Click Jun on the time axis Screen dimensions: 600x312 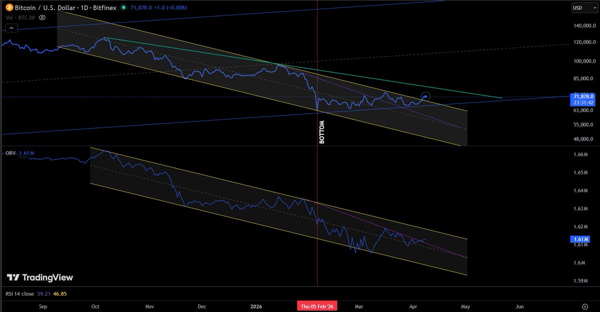pyautogui.click(x=519, y=306)
